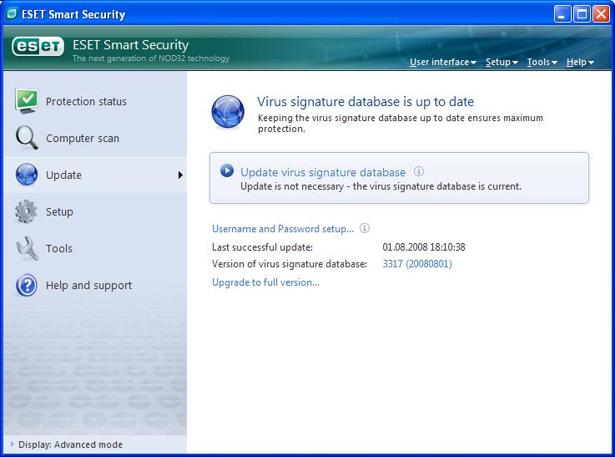Click the Tools wrench icon
The height and width of the screenshot is (457, 615).
(x=27, y=248)
